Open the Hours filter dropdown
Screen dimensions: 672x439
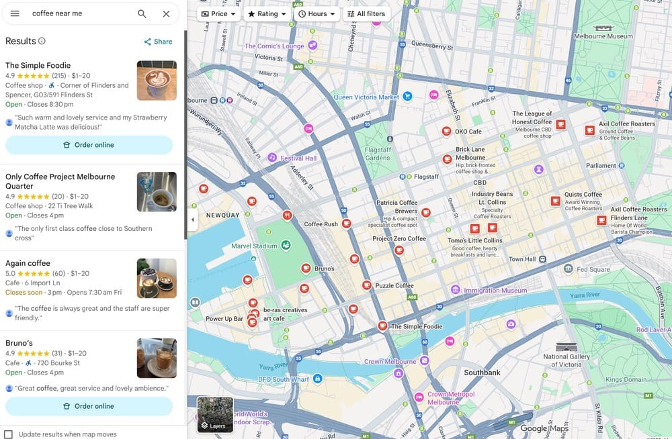(316, 13)
